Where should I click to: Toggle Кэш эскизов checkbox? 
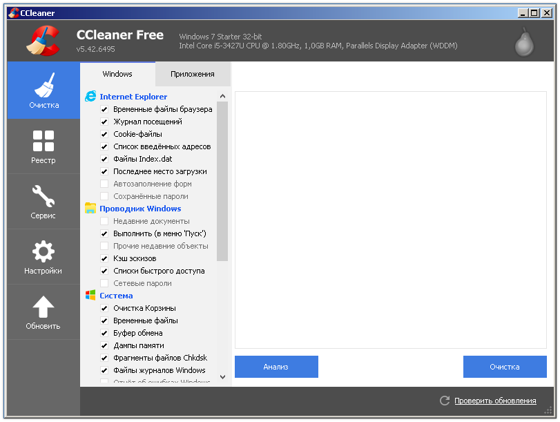104,258
